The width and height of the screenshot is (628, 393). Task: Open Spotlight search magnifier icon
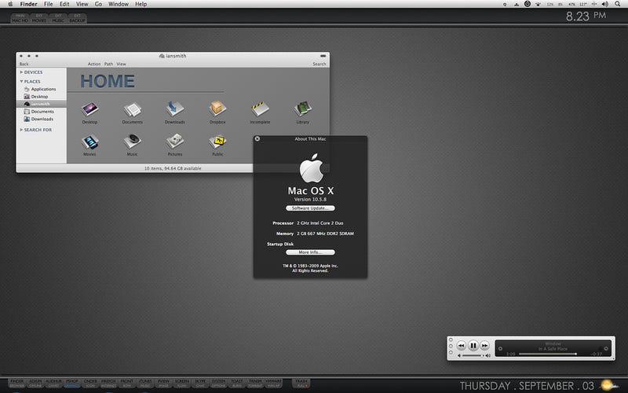[618, 4]
